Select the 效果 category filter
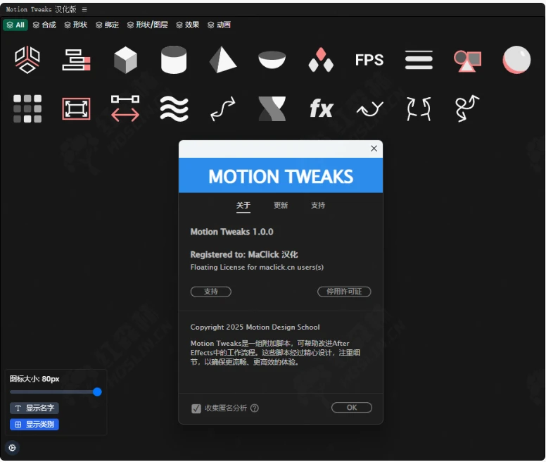546x462 pixels. pos(188,25)
